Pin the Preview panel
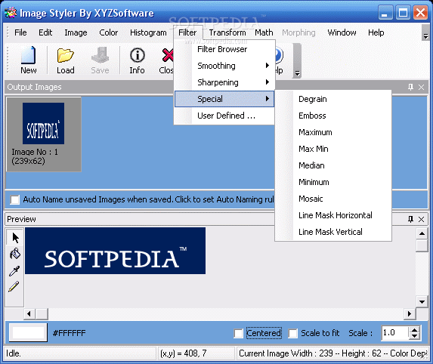The height and width of the screenshot is (364, 433). (x=410, y=219)
